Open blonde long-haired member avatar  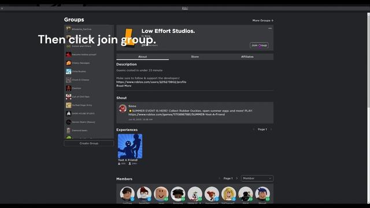(x=229, y=194)
